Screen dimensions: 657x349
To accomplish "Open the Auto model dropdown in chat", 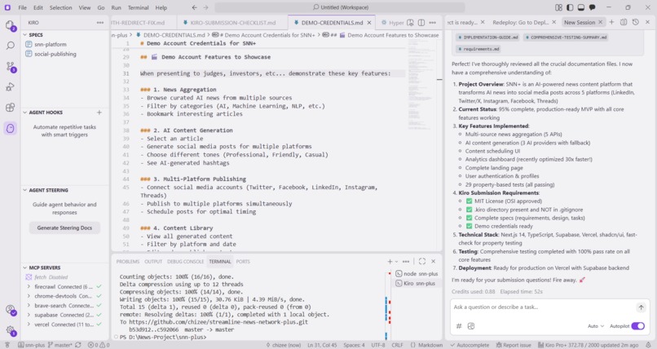I will point(596,326).
